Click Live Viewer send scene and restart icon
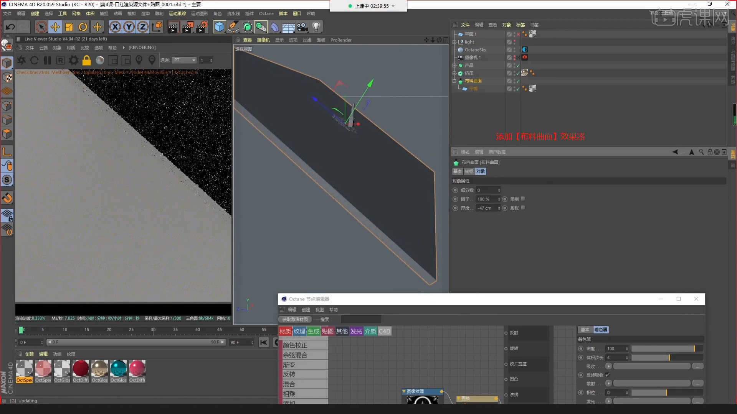 point(21,60)
